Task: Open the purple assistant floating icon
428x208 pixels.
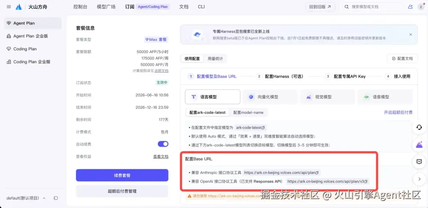Action: pos(419,145)
